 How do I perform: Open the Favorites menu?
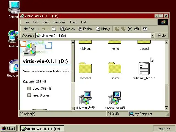click(59, 22)
